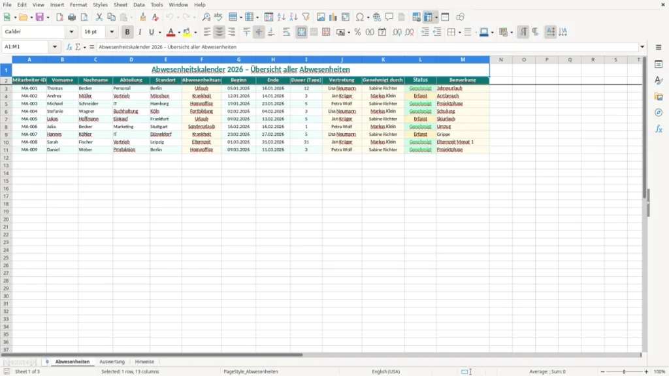Format as Percent icon
Screen dimensions: 669x376
tap(357, 32)
